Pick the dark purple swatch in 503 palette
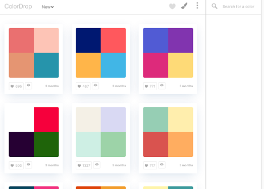 21,145
